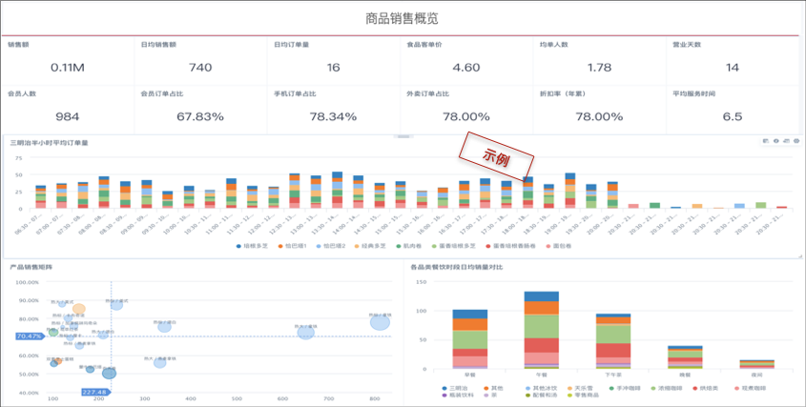Click the grip handle atop the sandwich chart

click(x=403, y=136)
